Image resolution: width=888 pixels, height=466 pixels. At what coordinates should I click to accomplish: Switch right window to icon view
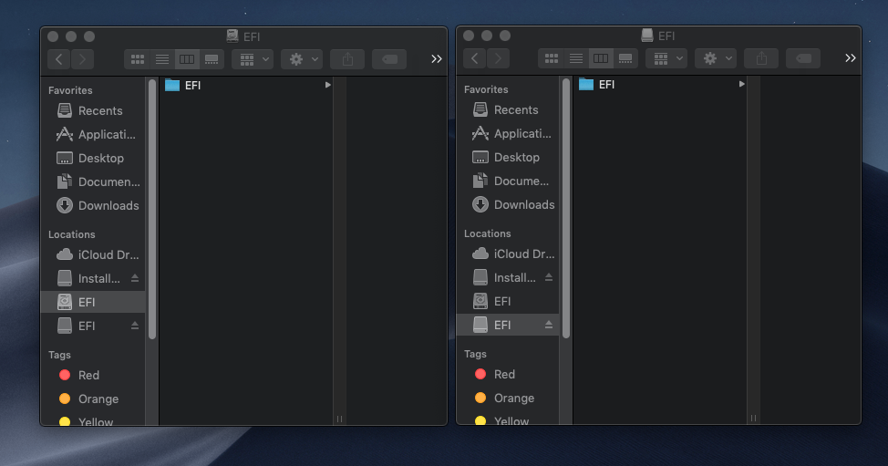click(x=551, y=57)
